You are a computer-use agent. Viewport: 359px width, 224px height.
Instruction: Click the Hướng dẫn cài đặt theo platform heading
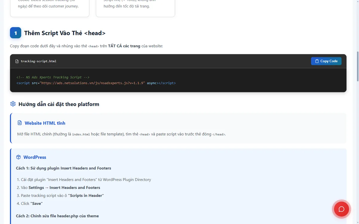[x=59, y=104]
